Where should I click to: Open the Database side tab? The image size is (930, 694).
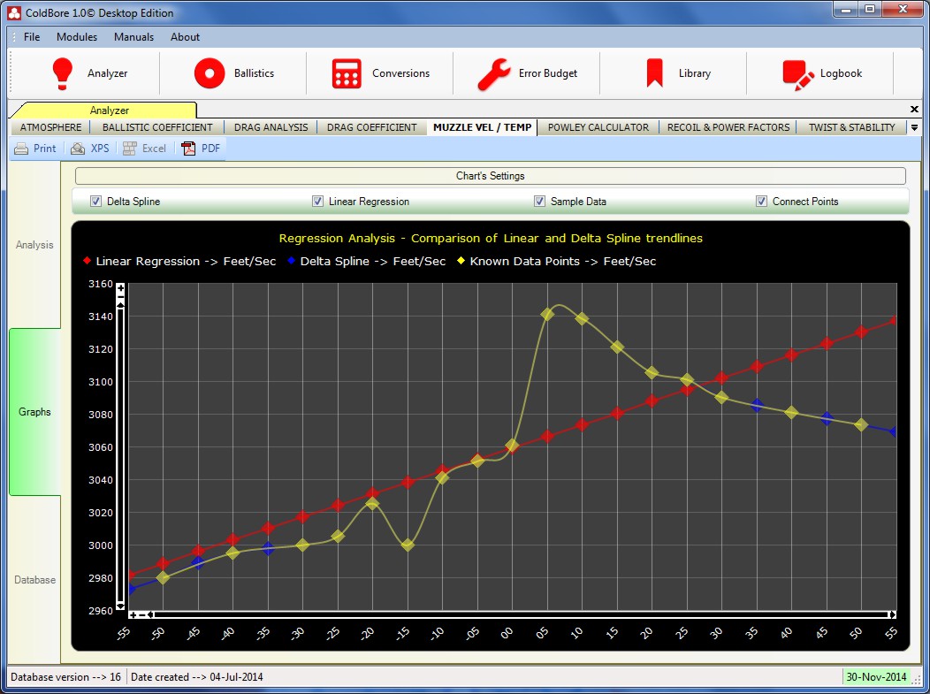[35, 580]
